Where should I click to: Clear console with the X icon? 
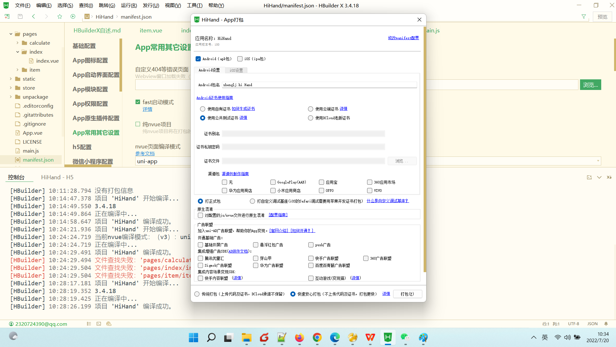click(609, 177)
